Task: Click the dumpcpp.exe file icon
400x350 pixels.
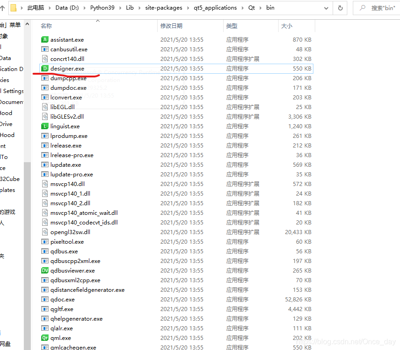Action: pos(44,78)
